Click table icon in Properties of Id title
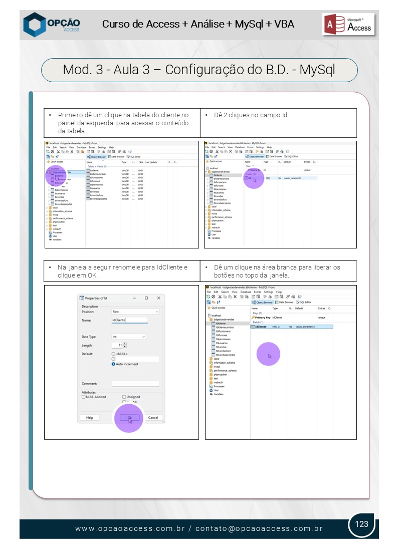 (82, 298)
